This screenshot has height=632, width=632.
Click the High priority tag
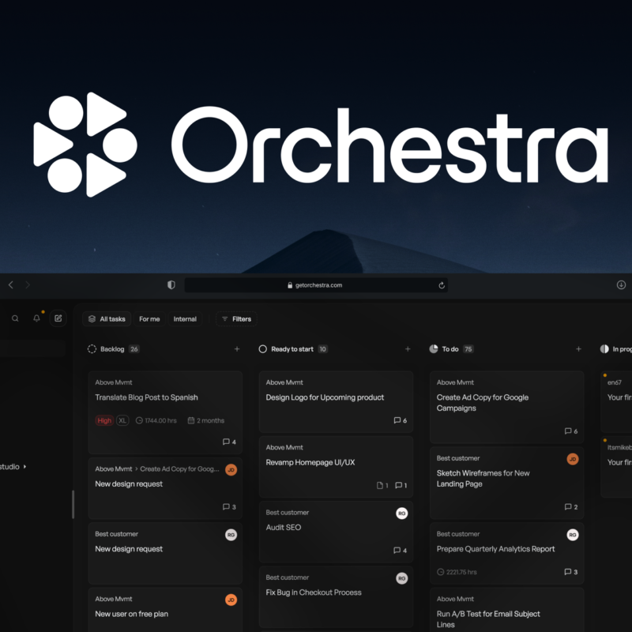[x=104, y=421]
